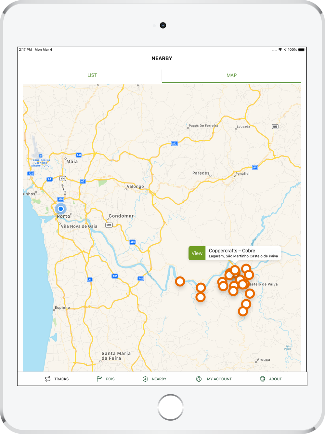This screenshot has width=325, height=434.
Task: Tap the Francisco Sá Carneiro Airport icon
Action: pyautogui.click(x=41, y=156)
